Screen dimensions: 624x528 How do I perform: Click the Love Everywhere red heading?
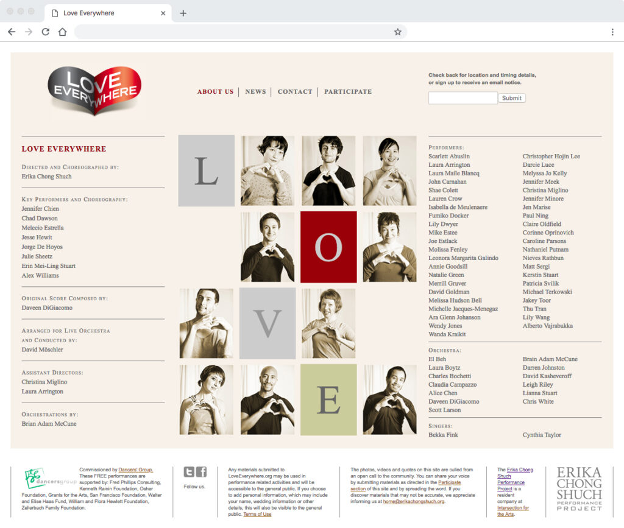pyautogui.click(x=63, y=149)
